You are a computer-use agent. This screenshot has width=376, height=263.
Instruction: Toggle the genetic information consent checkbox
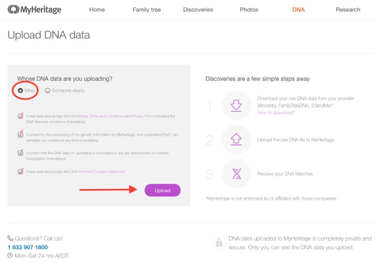21,135
